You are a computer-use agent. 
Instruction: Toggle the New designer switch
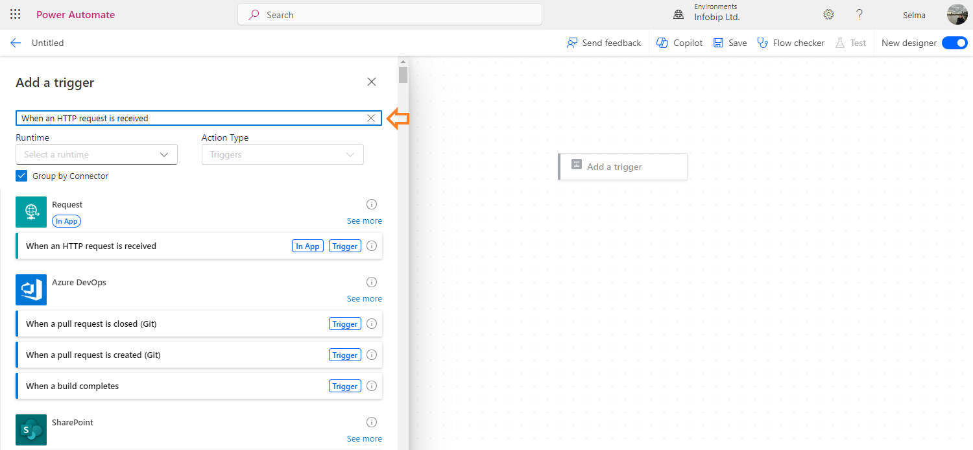(x=955, y=43)
